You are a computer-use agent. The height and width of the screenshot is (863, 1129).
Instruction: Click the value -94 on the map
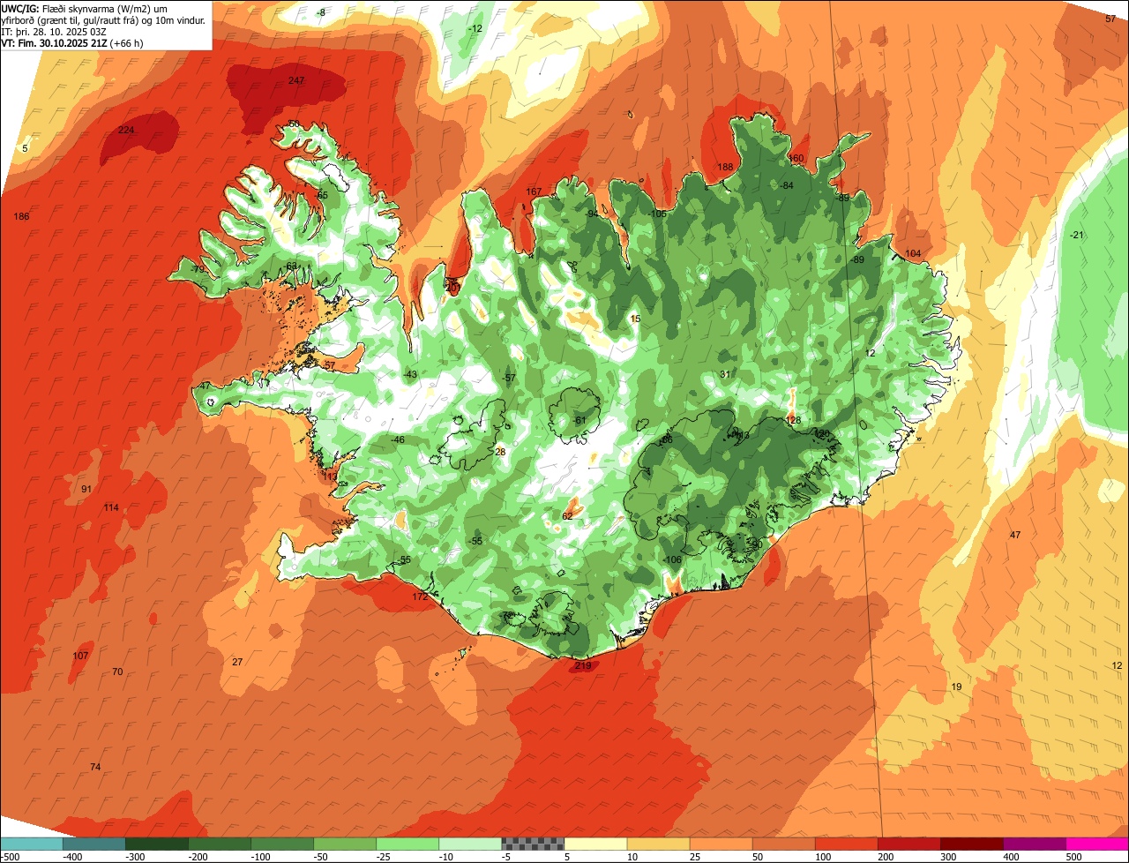tap(591, 214)
